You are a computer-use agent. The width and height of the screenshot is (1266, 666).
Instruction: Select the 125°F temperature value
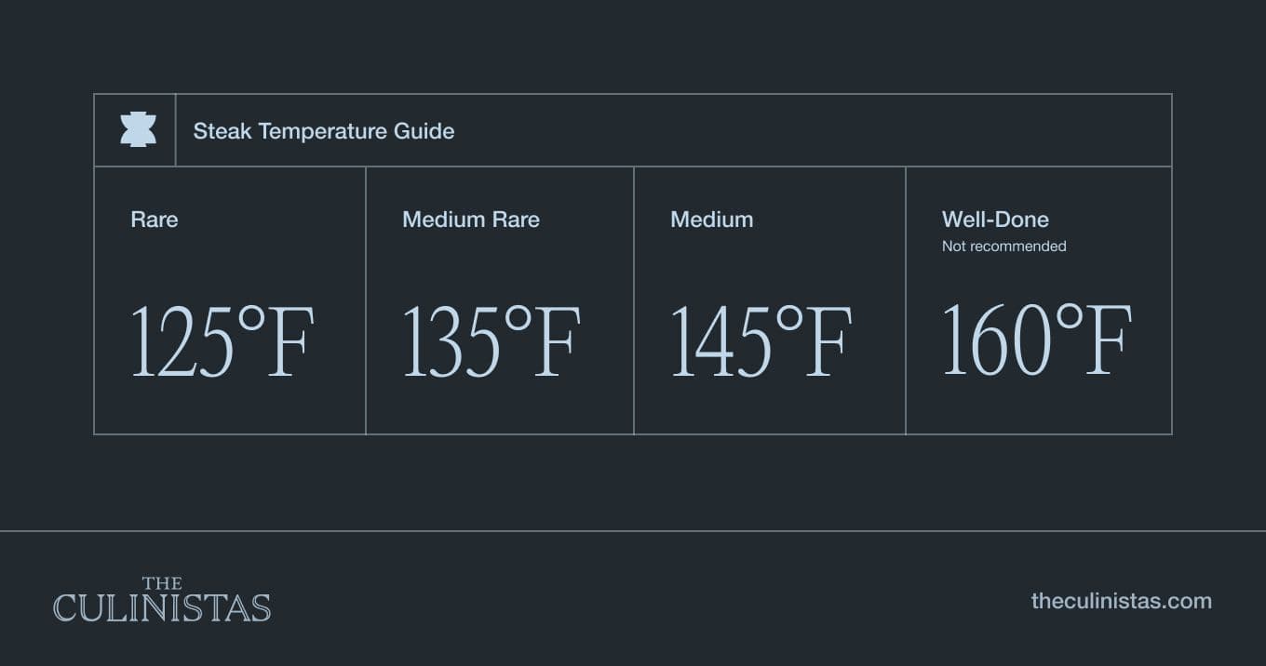pyautogui.click(x=222, y=341)
